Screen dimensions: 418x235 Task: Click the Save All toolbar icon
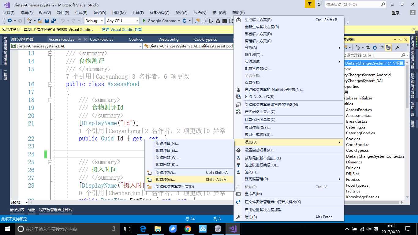(x=53, y=21)
